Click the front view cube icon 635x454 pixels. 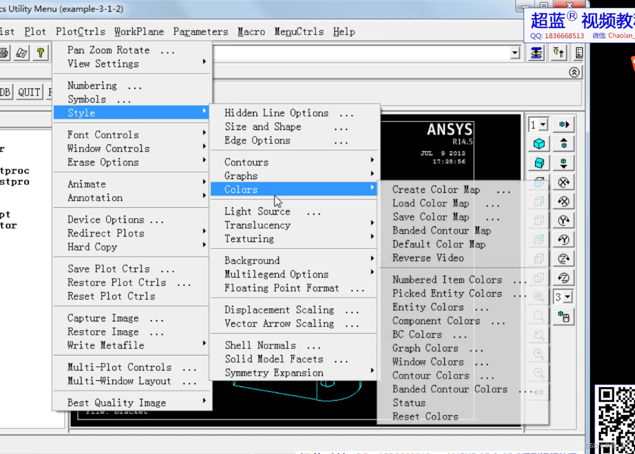coord(539,182)
